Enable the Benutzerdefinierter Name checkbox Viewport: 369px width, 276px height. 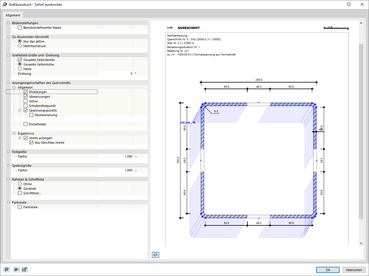[20, 28]
